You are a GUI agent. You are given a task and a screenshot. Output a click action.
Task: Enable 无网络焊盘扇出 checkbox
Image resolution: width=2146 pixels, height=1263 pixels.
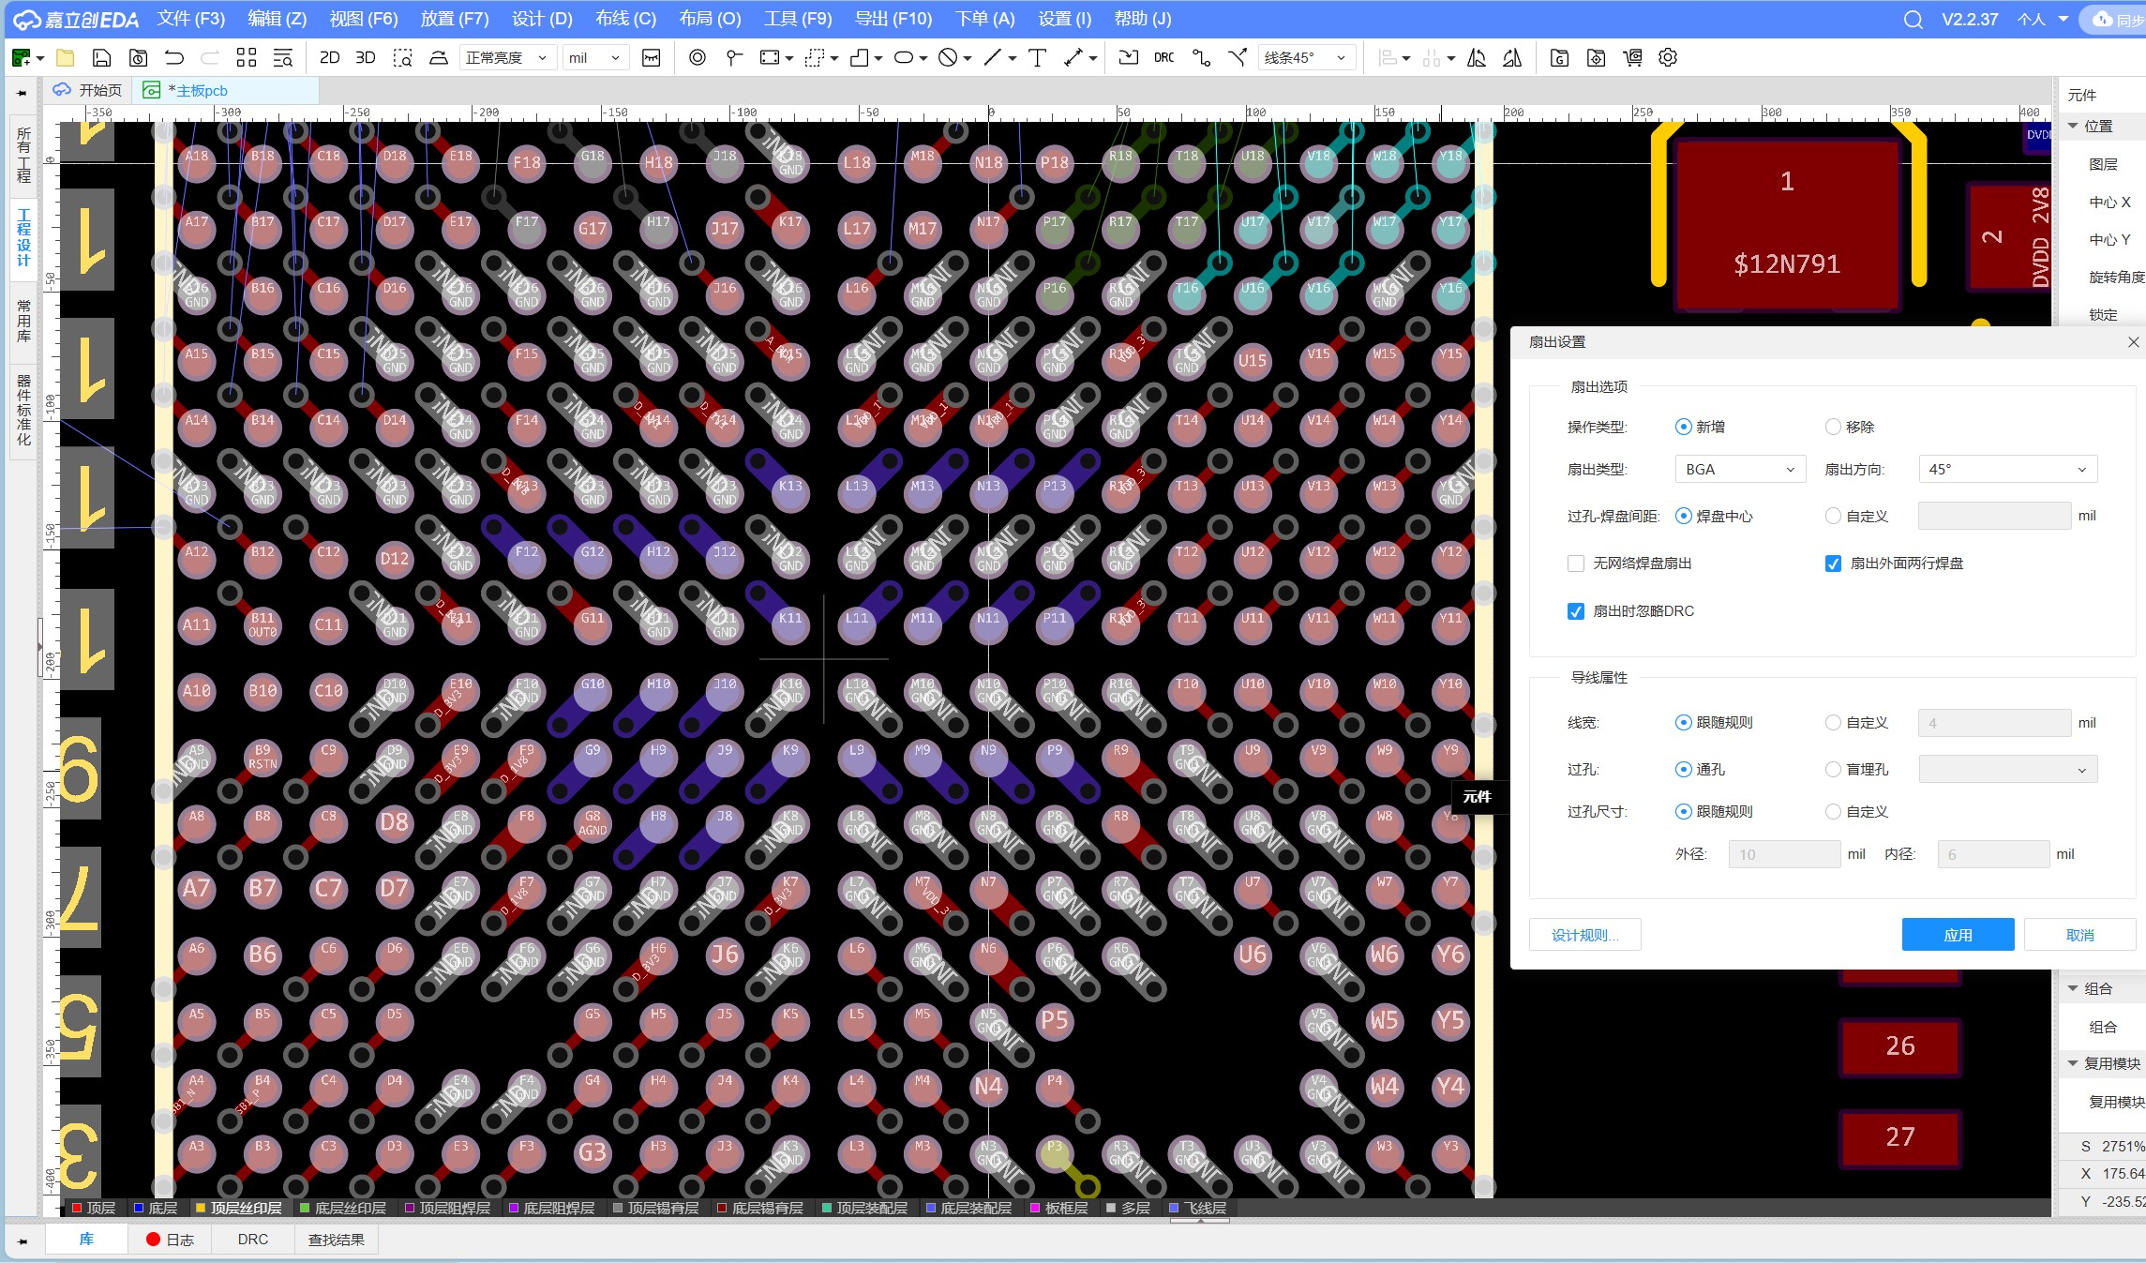click(x=1576, y=564)
